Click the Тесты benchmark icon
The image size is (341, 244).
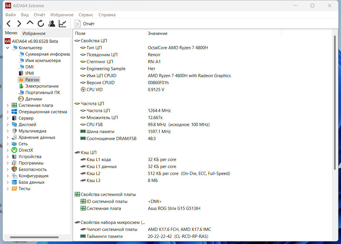(14, 188)
